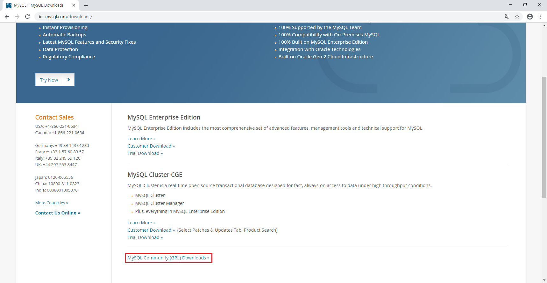Open the More Countries link
Image resolution: width=547 pixels, height=283 pixels.
point(52,203)
